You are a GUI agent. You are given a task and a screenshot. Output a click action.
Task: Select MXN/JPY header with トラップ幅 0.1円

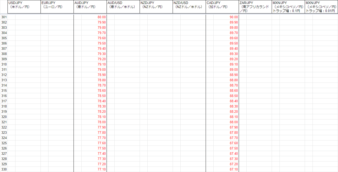tap(288, 7)
